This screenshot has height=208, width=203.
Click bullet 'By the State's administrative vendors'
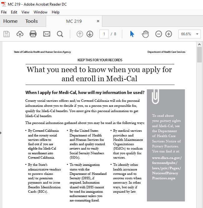click(x=44, y=178)
